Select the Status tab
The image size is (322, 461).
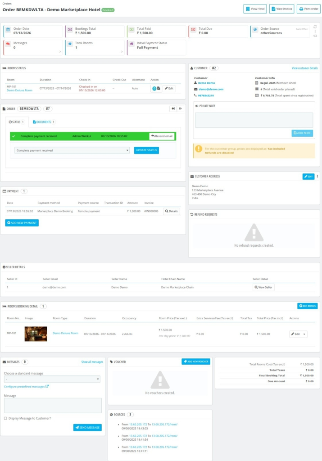point(17,122)
